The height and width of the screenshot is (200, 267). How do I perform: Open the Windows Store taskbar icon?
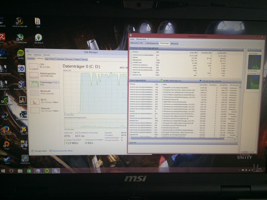[x=29, y=171]
